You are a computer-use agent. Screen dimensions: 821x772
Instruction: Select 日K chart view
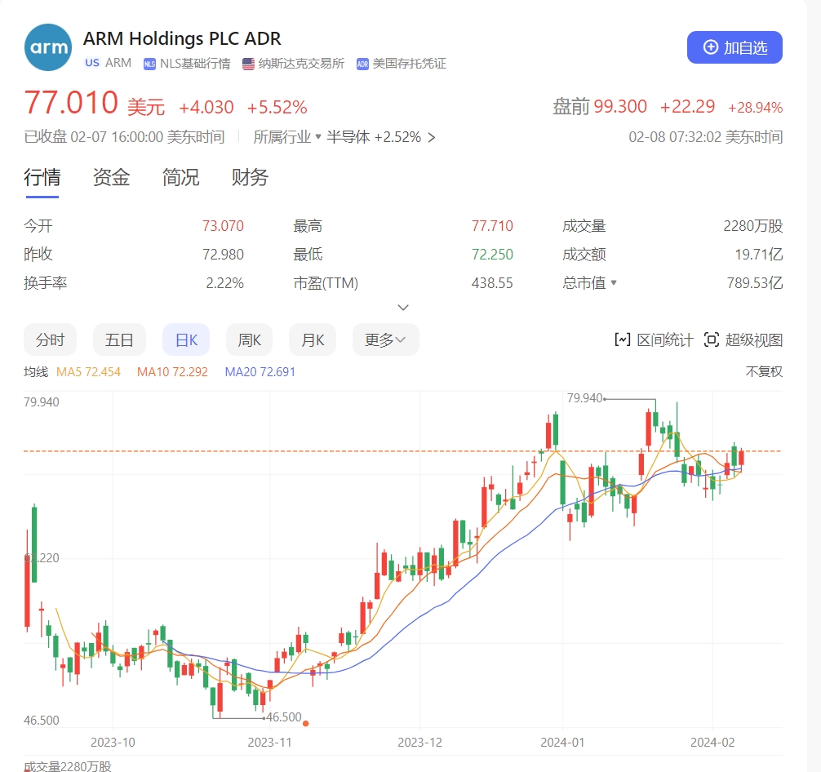[186, 340]
